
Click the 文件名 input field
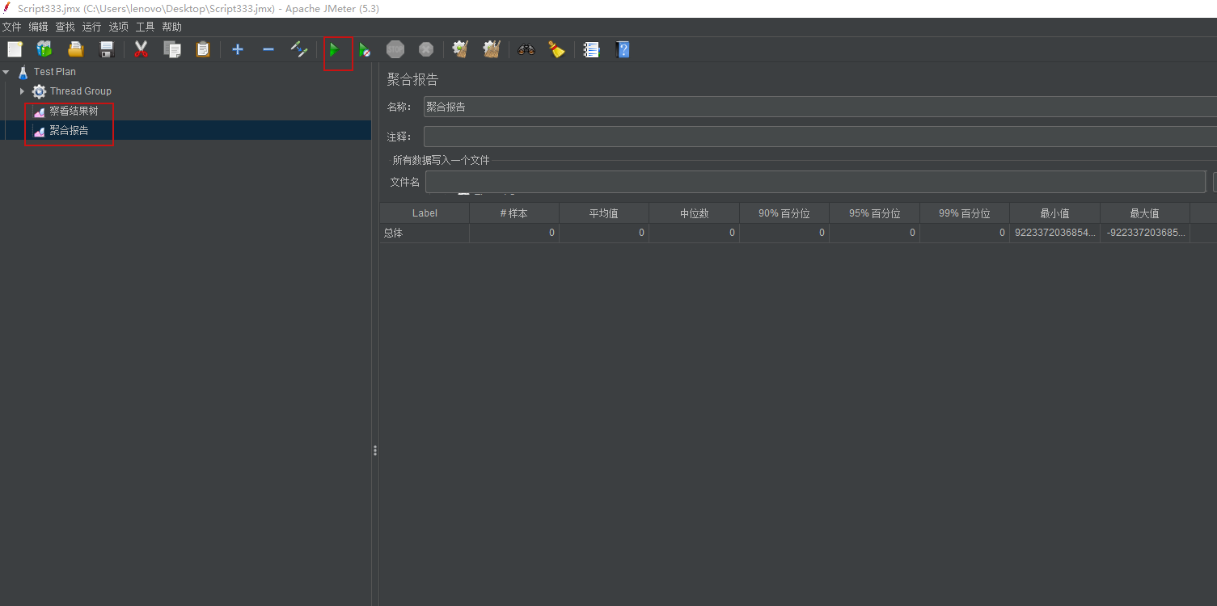pos(815,182)
